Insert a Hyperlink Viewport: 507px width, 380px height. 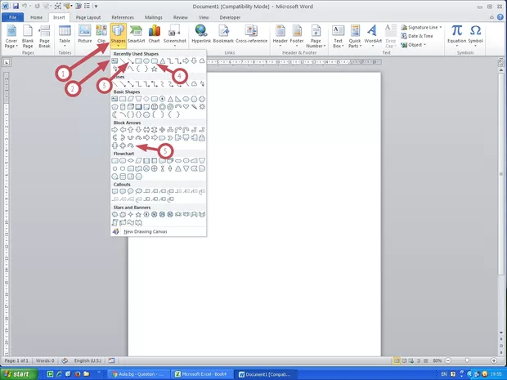[x=201, y=34]
